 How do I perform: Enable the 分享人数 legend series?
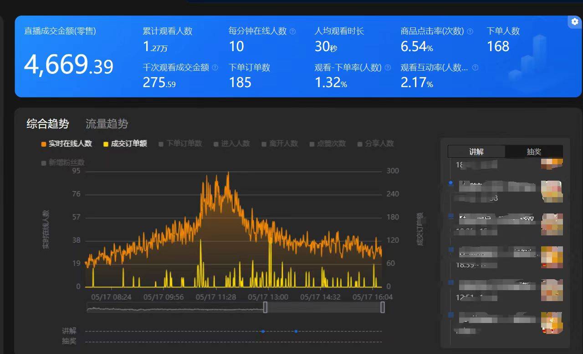pyautogui.click(x=376, y=144)
